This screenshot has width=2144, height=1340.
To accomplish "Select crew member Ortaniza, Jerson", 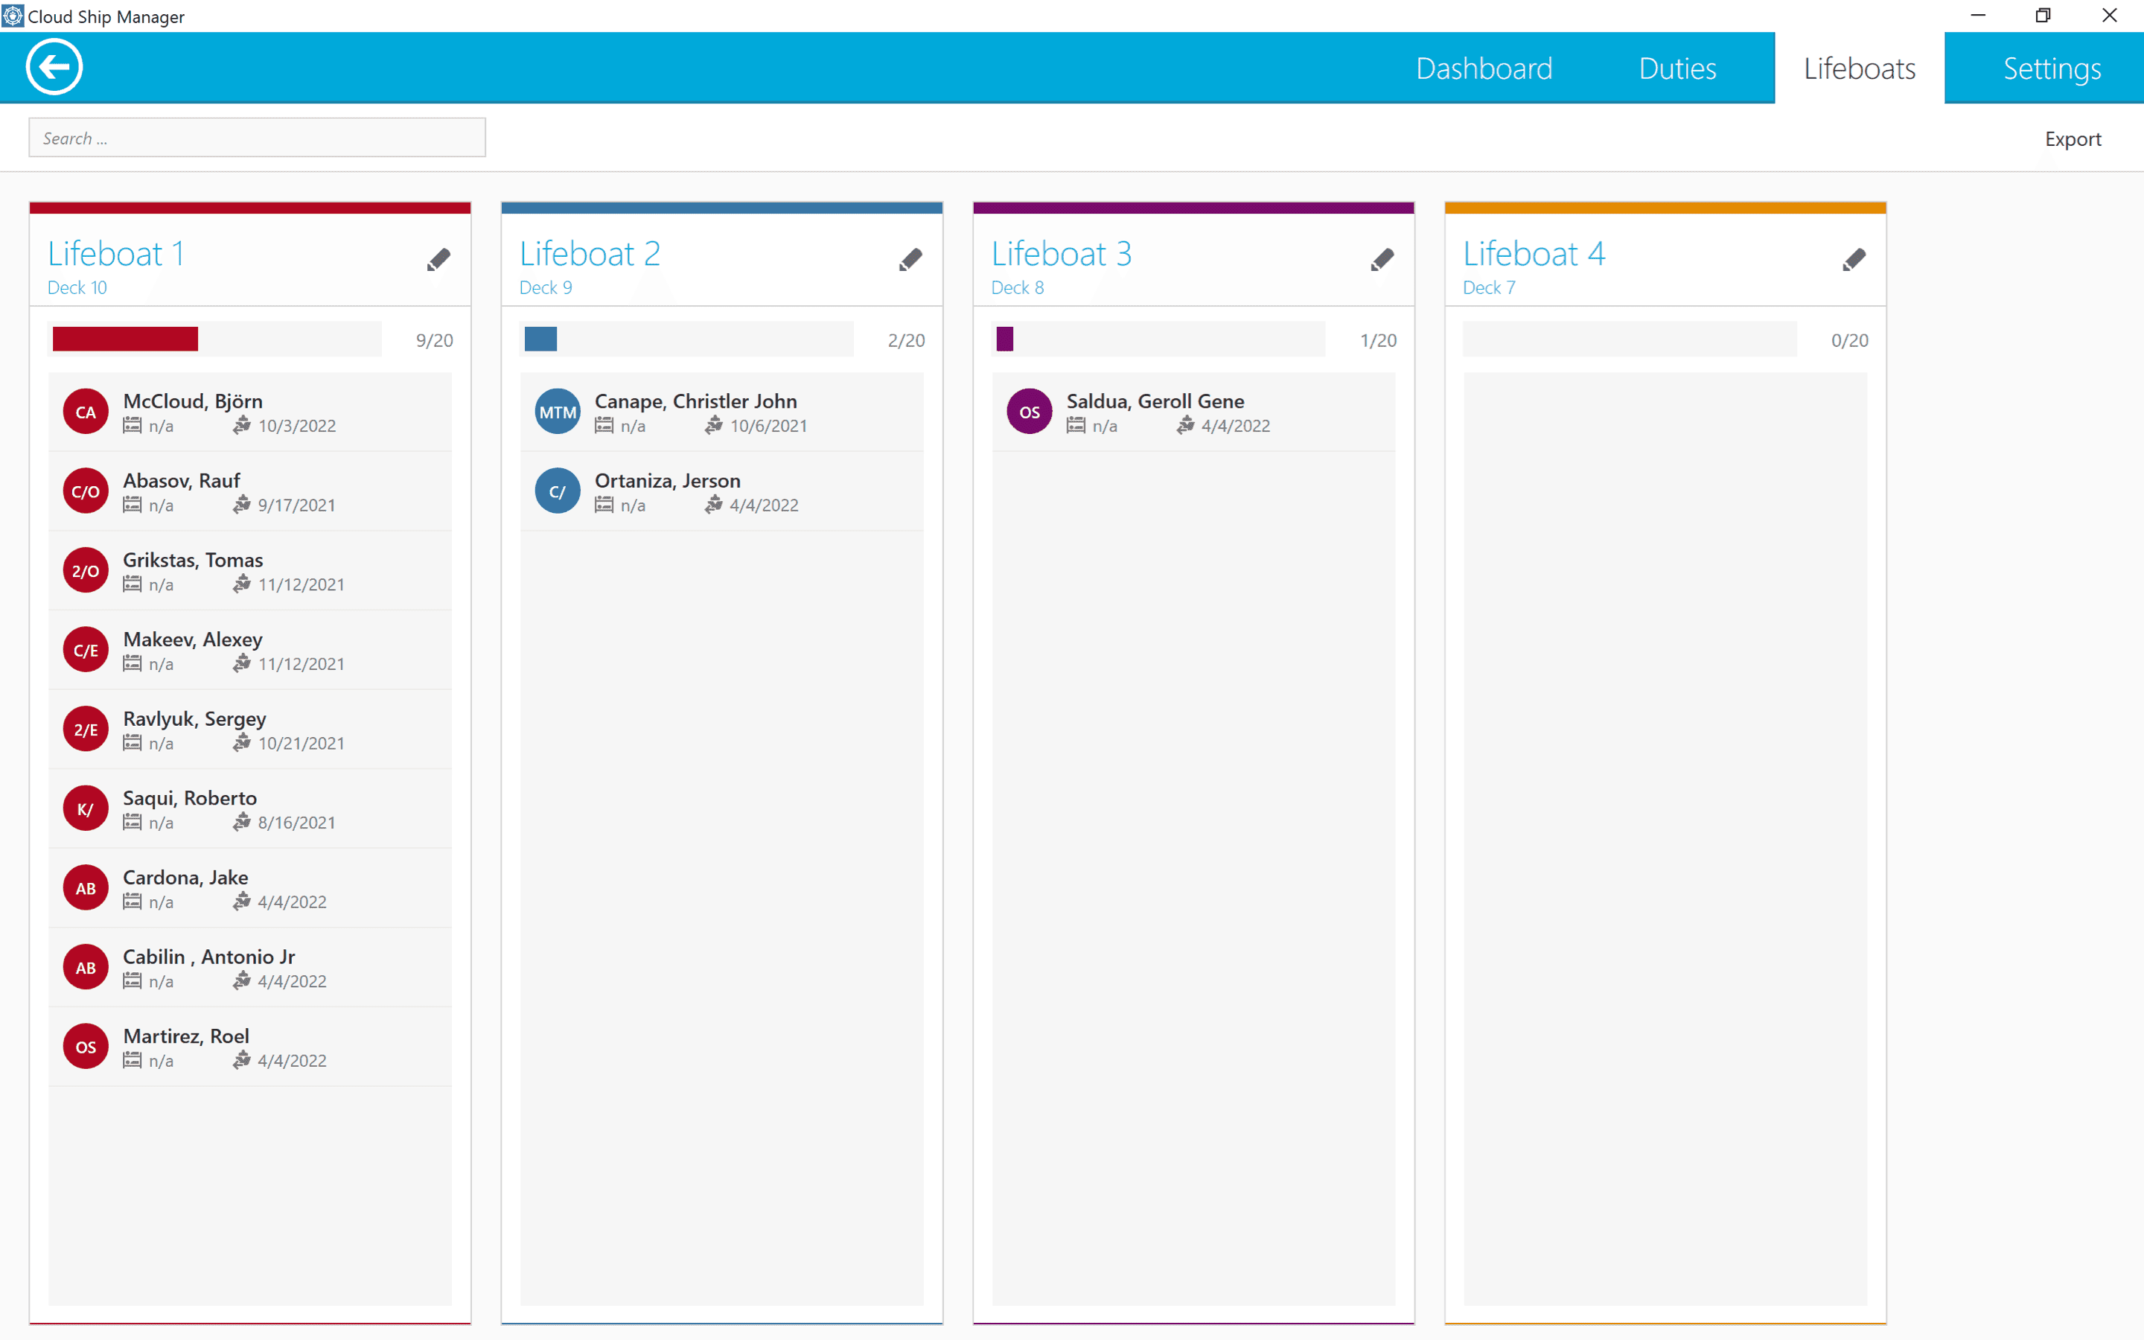I will point(722,492).
